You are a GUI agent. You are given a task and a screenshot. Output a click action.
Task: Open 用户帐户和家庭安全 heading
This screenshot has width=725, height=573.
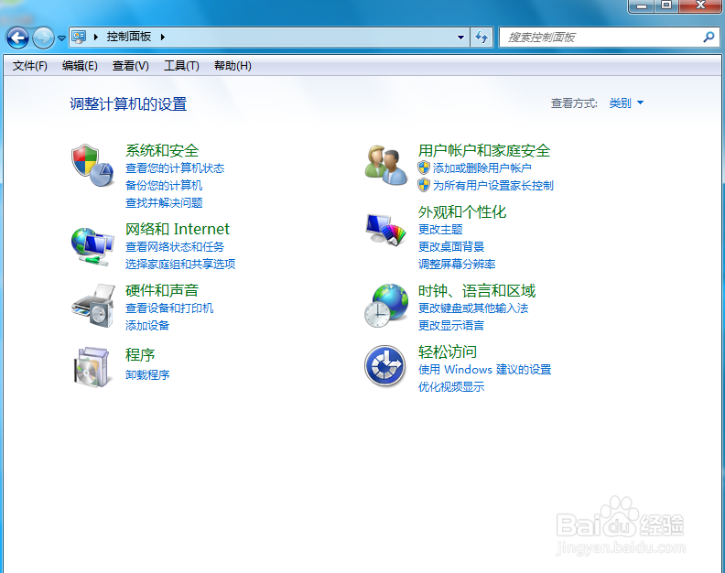click(484, 150)
